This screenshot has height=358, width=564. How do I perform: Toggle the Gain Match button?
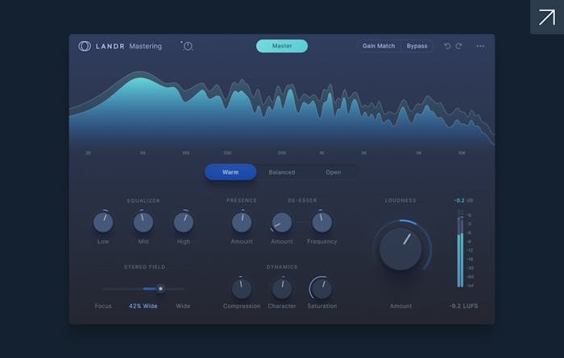point(379,46)
